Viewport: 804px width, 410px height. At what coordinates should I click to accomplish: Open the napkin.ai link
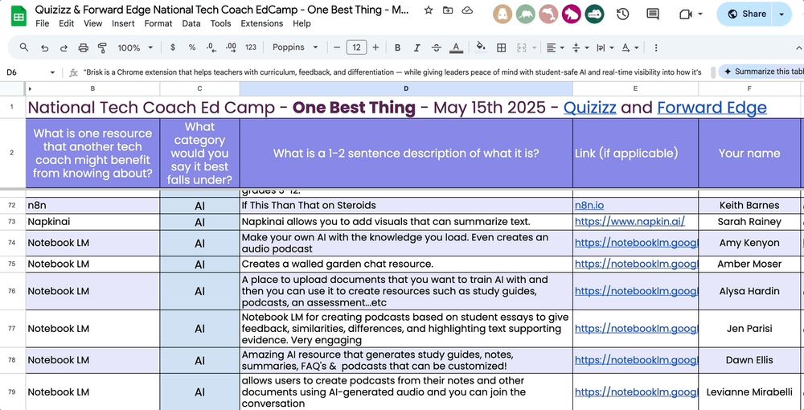pos(630,222)
